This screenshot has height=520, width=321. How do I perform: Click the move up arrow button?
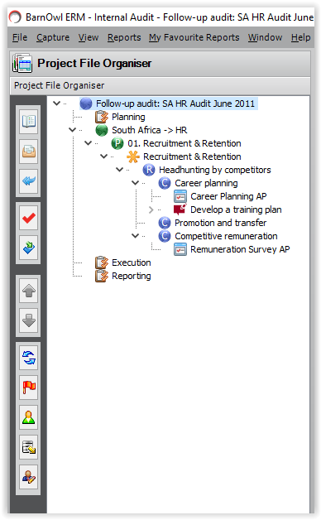tap(28, 291)
